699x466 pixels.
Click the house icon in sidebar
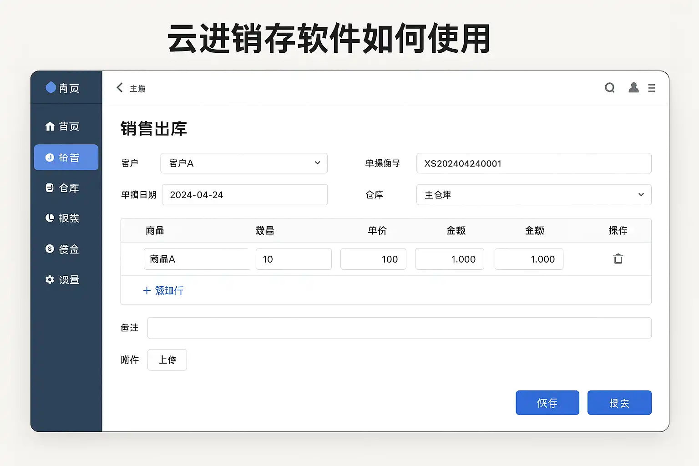tap(50, 126)
